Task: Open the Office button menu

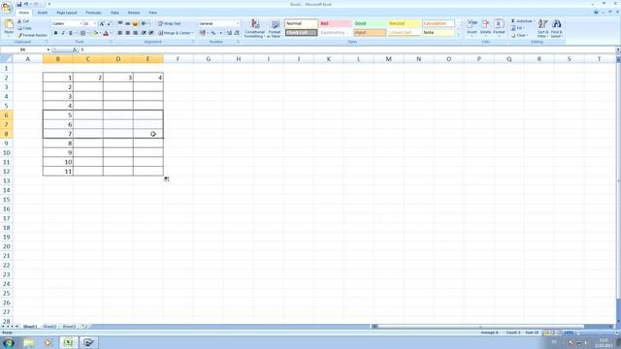Action: 7,7
